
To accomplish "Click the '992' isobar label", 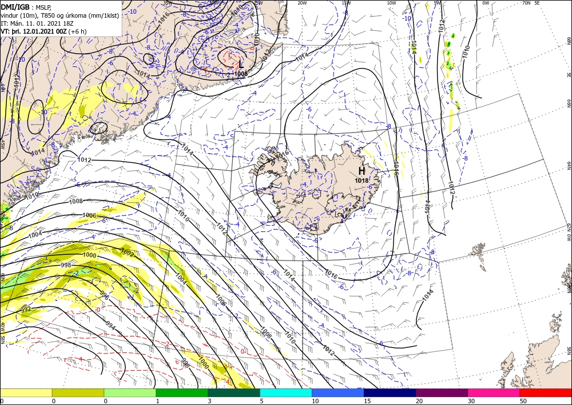I will [x=26, y=309].
